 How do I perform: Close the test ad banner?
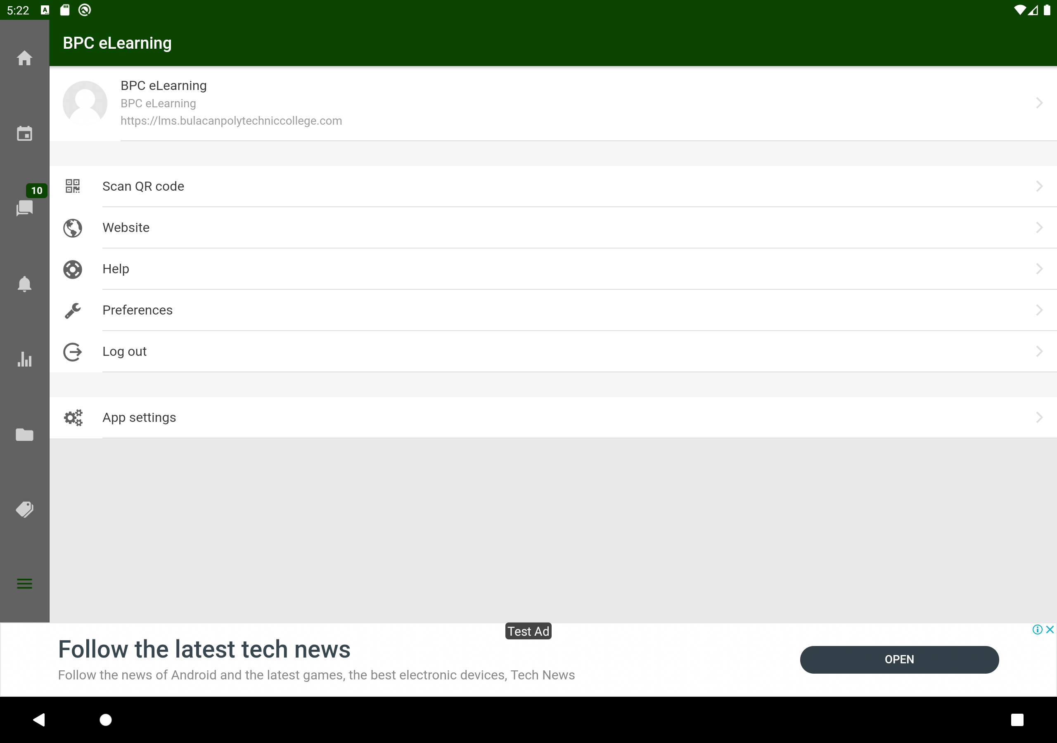(x=1050, y=629)
